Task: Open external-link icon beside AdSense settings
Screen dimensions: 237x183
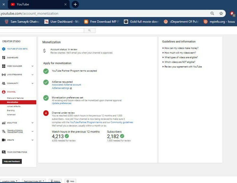Action: 71,88
